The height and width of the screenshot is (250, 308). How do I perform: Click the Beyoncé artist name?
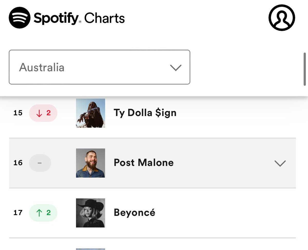(x=134, y=213)
